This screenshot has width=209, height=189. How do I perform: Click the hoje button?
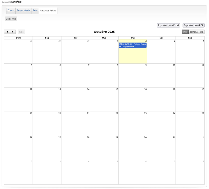(21, 32)
